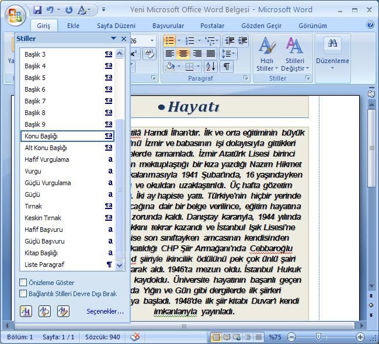The width and height of the screenshot is (379, 344).
Task: Click zoom slider handle
Action: (318, 336)
